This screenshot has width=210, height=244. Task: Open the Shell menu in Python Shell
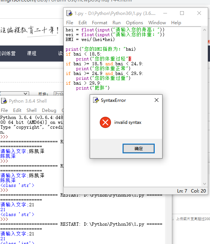(x=31, y=110)
